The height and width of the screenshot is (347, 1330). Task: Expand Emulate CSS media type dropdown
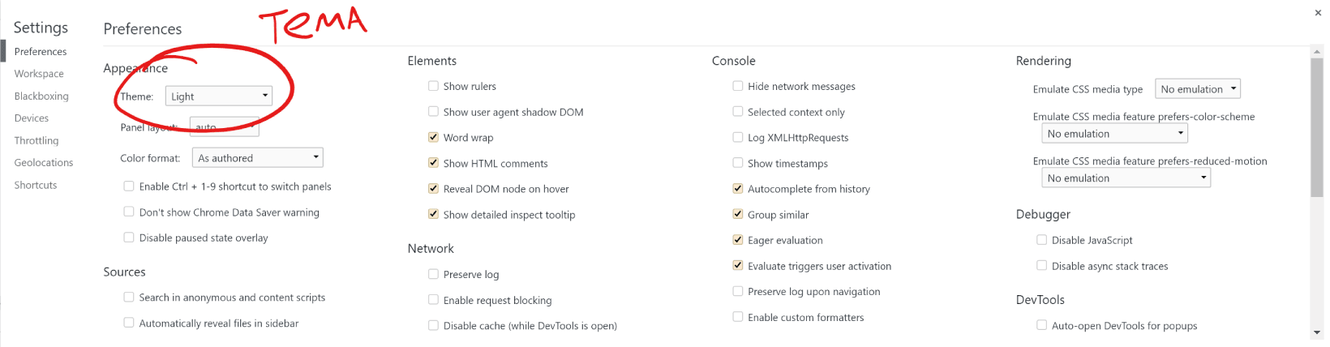tap(1198, 88)
